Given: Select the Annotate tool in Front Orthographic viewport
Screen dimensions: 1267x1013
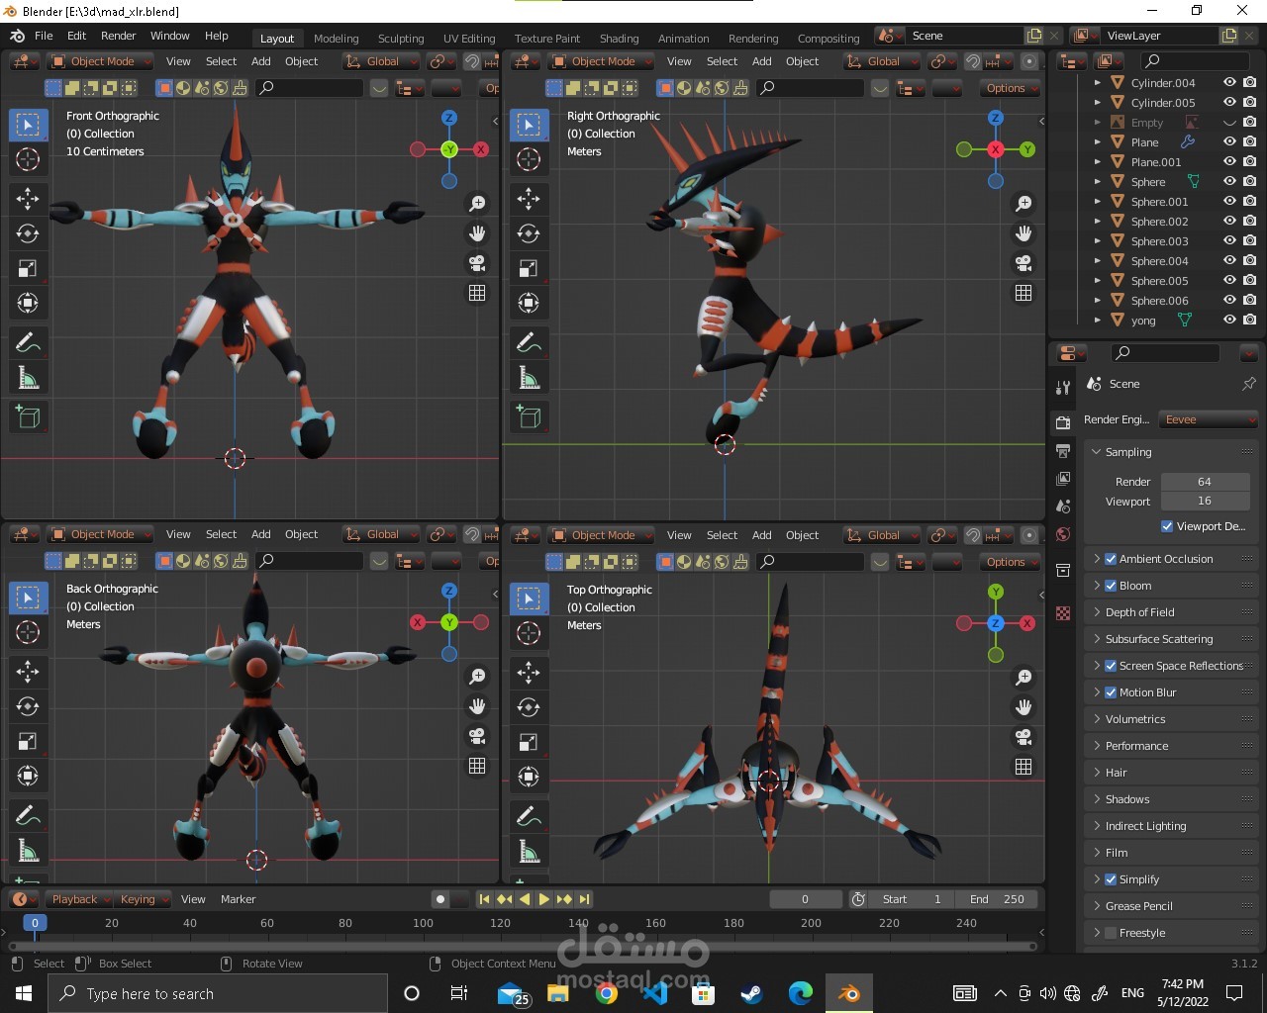Looking at the screenshot, I should [28, 342].
